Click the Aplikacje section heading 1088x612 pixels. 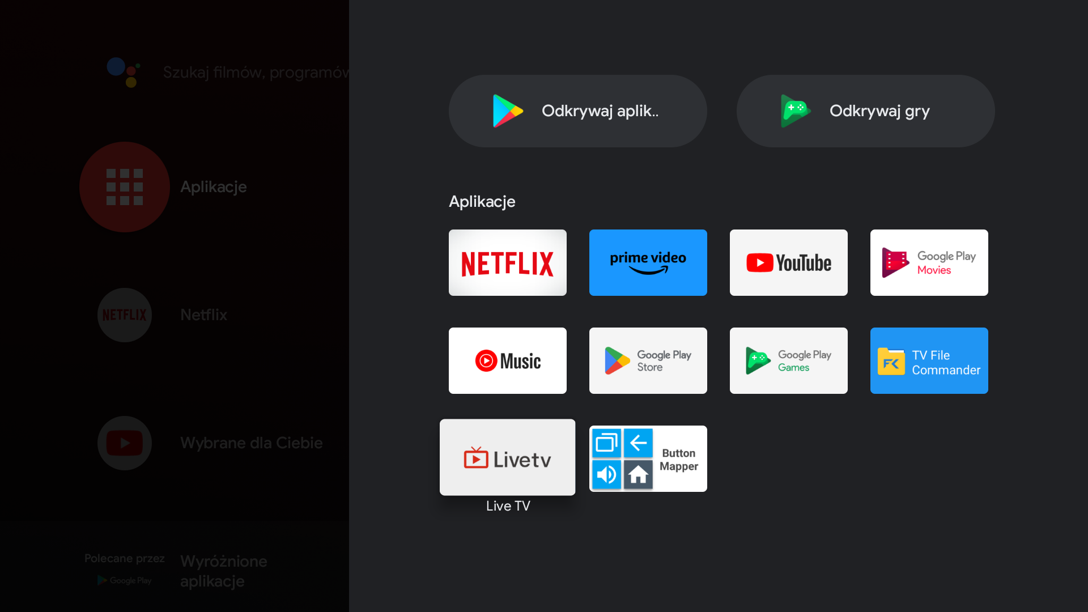coord(482,202)
